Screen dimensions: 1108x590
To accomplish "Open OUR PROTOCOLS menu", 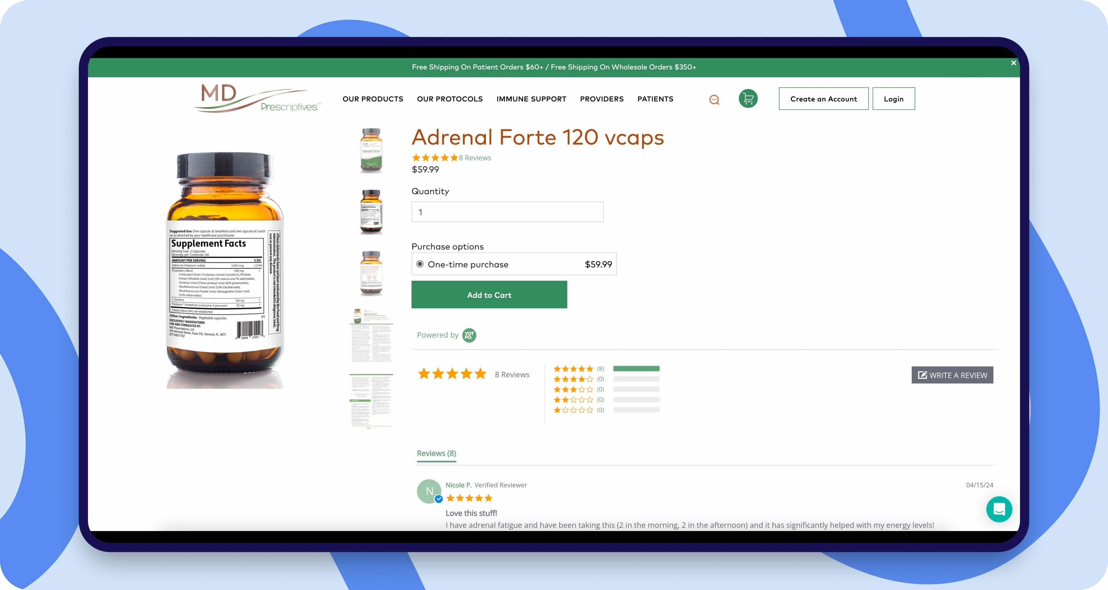I will click(x=450, y=99).
